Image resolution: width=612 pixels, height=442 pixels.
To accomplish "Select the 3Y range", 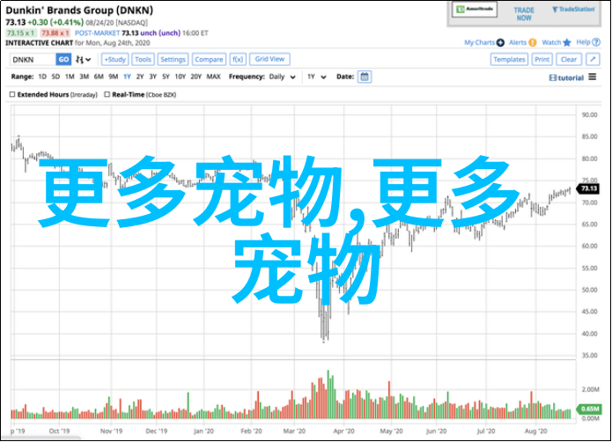I will (x=152, y=77).
